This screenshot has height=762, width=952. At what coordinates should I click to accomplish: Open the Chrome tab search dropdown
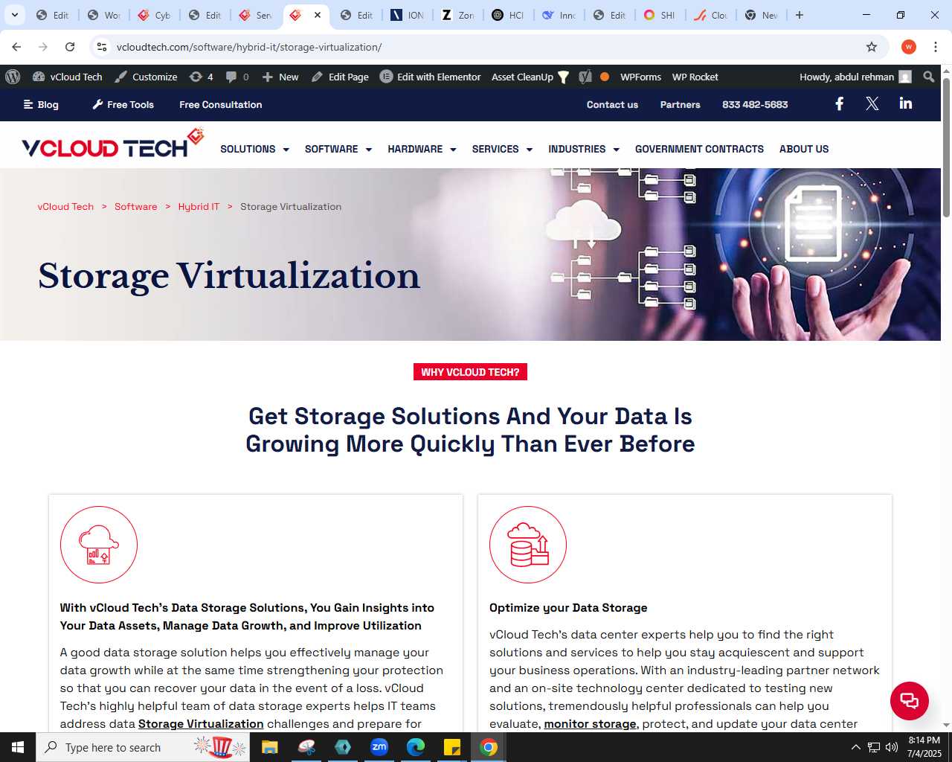coord(14,15)
